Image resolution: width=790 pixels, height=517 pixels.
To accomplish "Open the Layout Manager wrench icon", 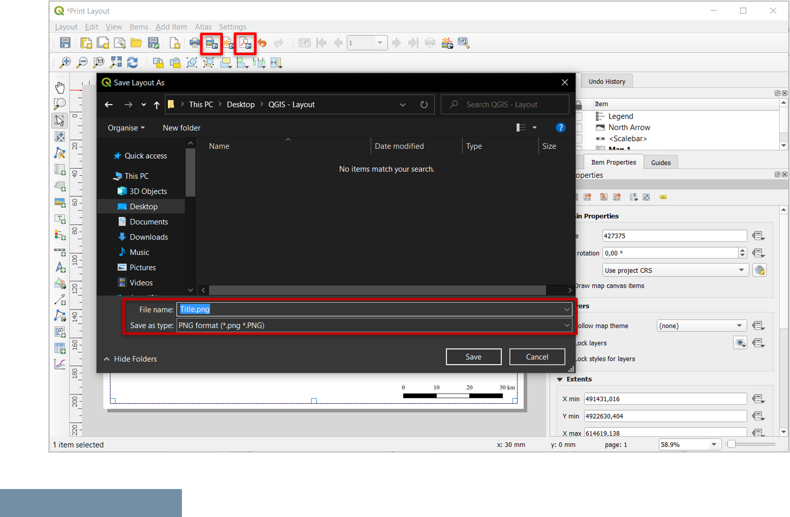I will [119, 43].
